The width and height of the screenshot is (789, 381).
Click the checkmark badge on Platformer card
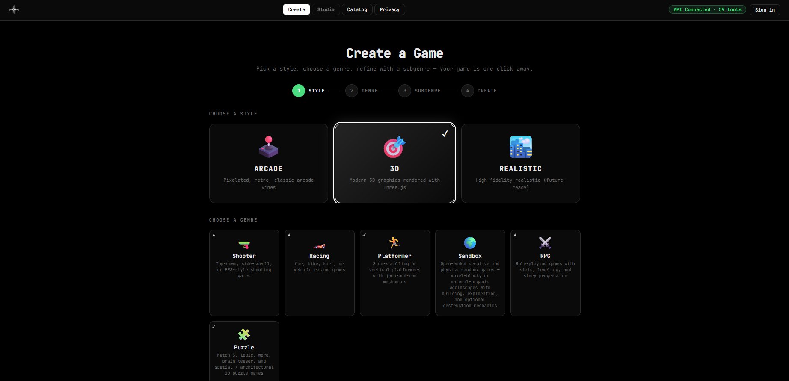click(x=365, y=235)
